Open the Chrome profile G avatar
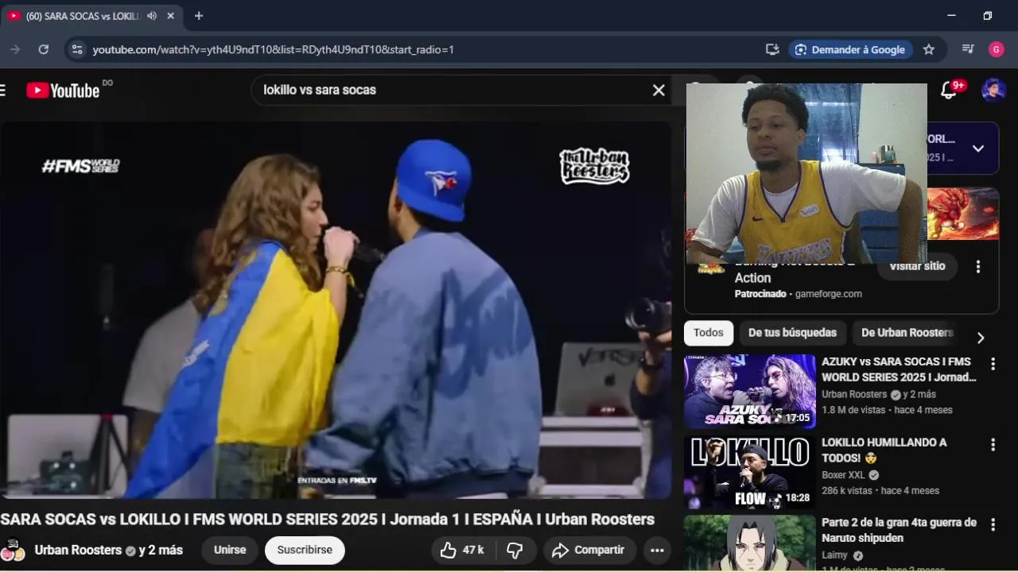The height and width of the screenshot is (572, 1018). [997, 49]
